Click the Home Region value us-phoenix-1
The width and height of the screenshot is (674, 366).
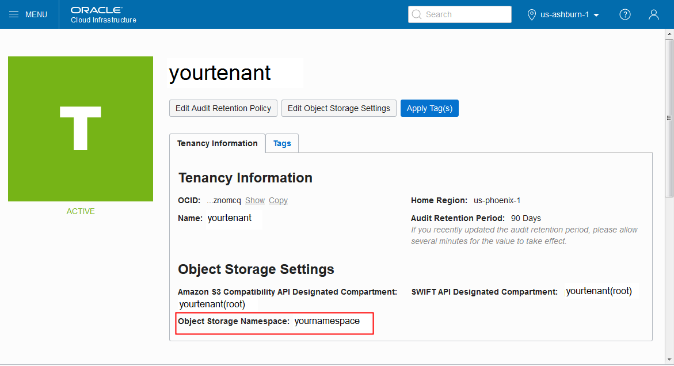[x=497, y=201]
